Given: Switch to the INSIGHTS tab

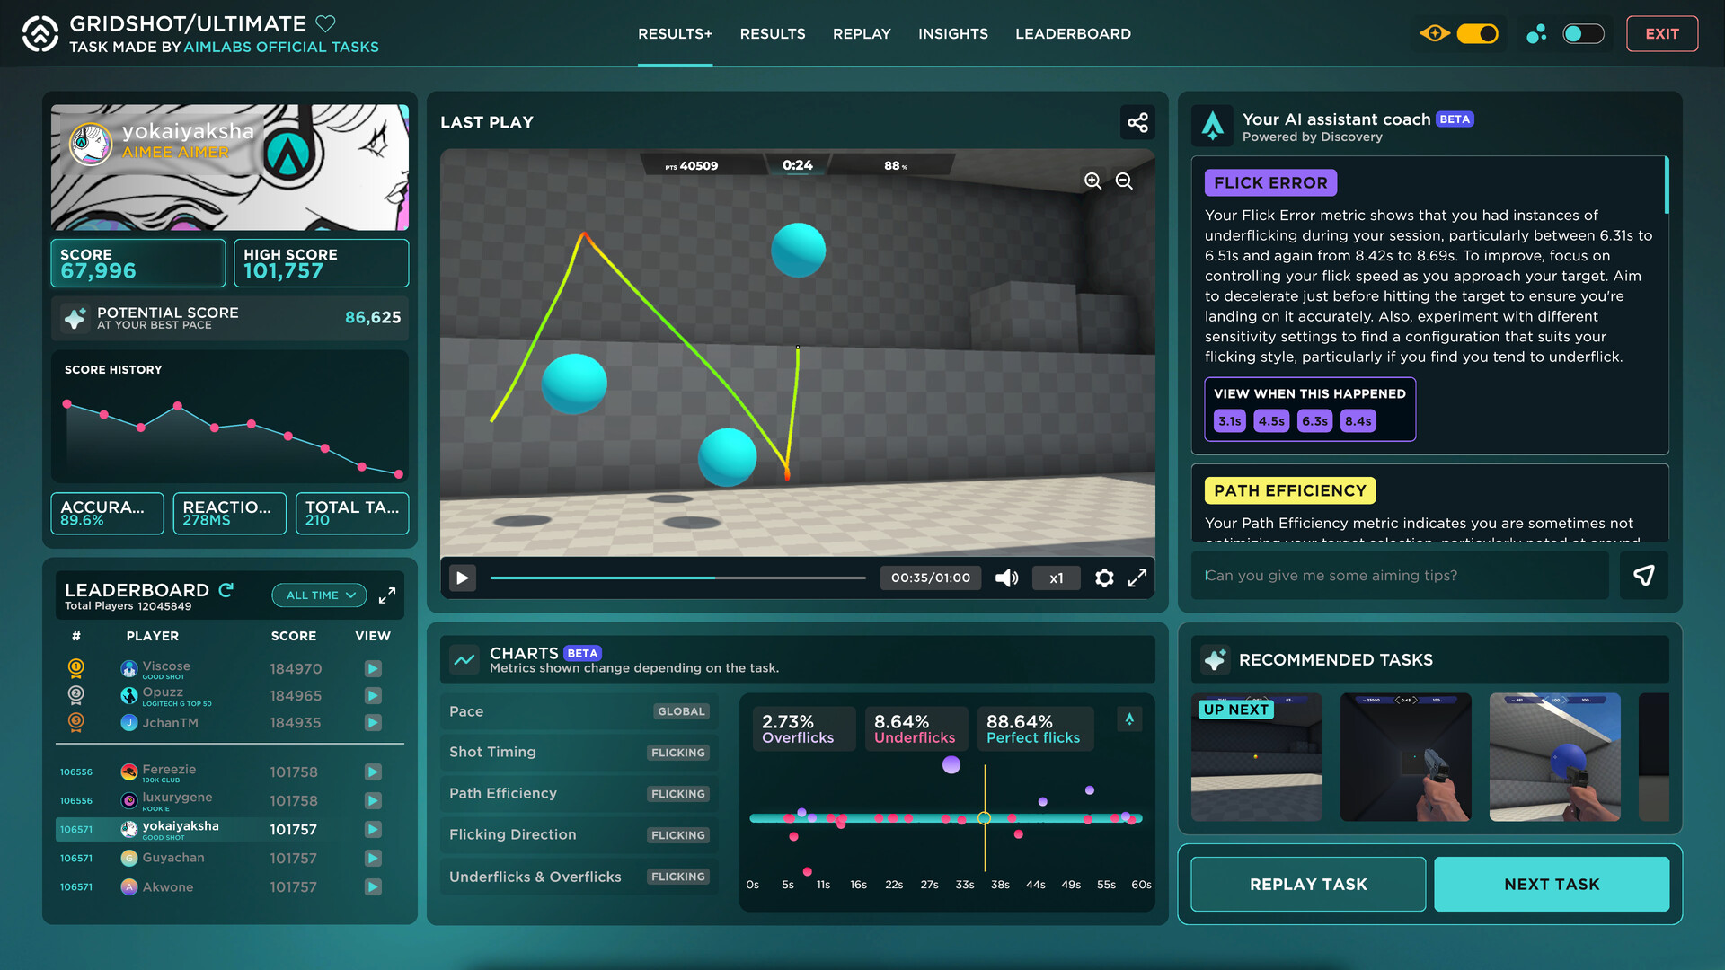Looking at the screenshot, I should 952,33.
